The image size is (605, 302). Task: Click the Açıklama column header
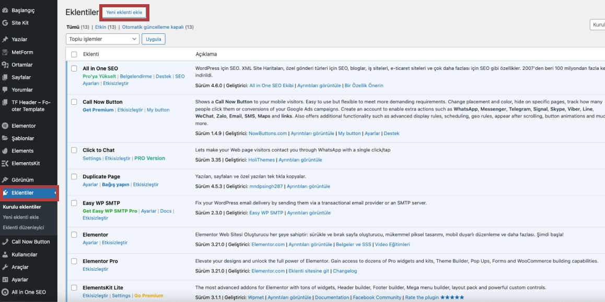click(x=206, y=54)
